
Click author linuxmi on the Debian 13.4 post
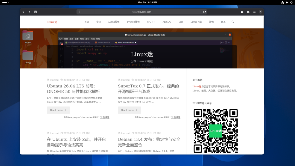pyautogui.click(x=125, y=133)
